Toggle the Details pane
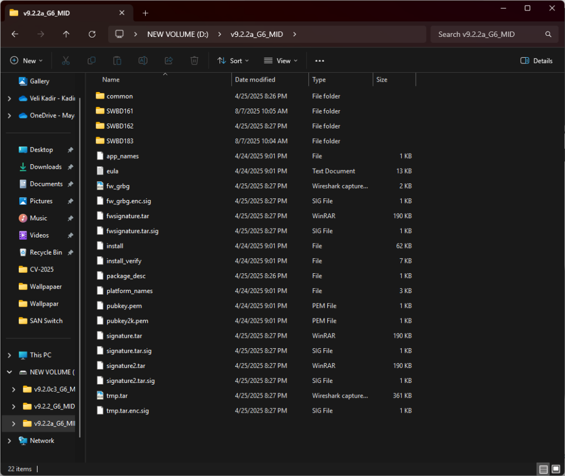The height and width of the screenshot is (476, 565). click(536, 61)
